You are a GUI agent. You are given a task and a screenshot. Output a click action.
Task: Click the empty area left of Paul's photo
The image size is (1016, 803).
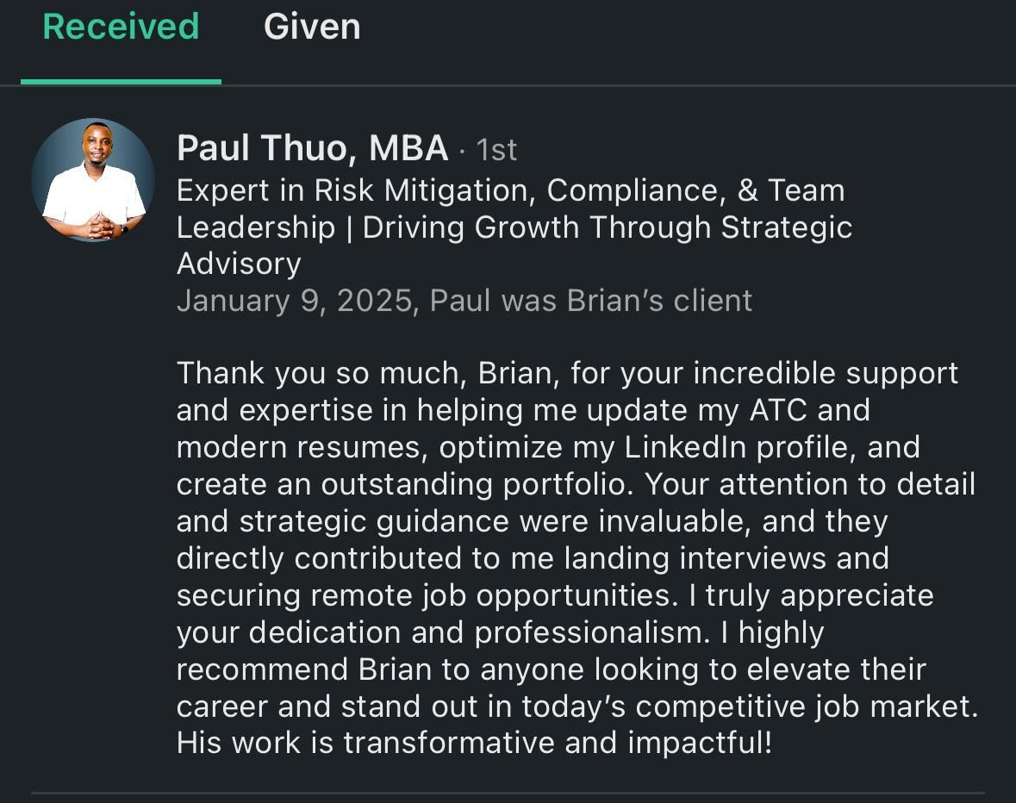click(17, 178)
